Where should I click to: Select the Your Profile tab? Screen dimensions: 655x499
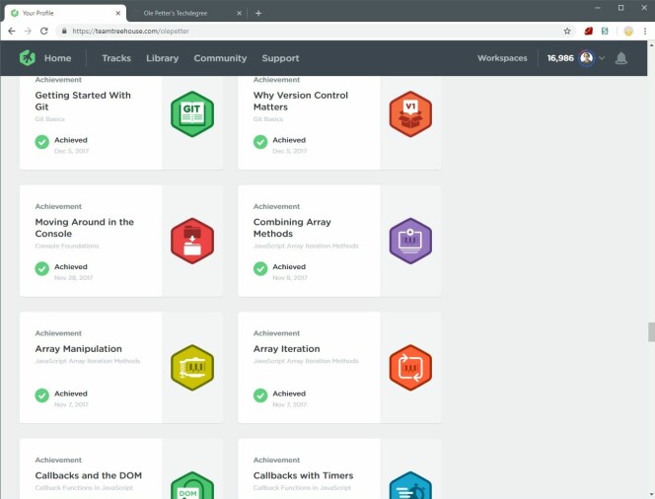65,14
